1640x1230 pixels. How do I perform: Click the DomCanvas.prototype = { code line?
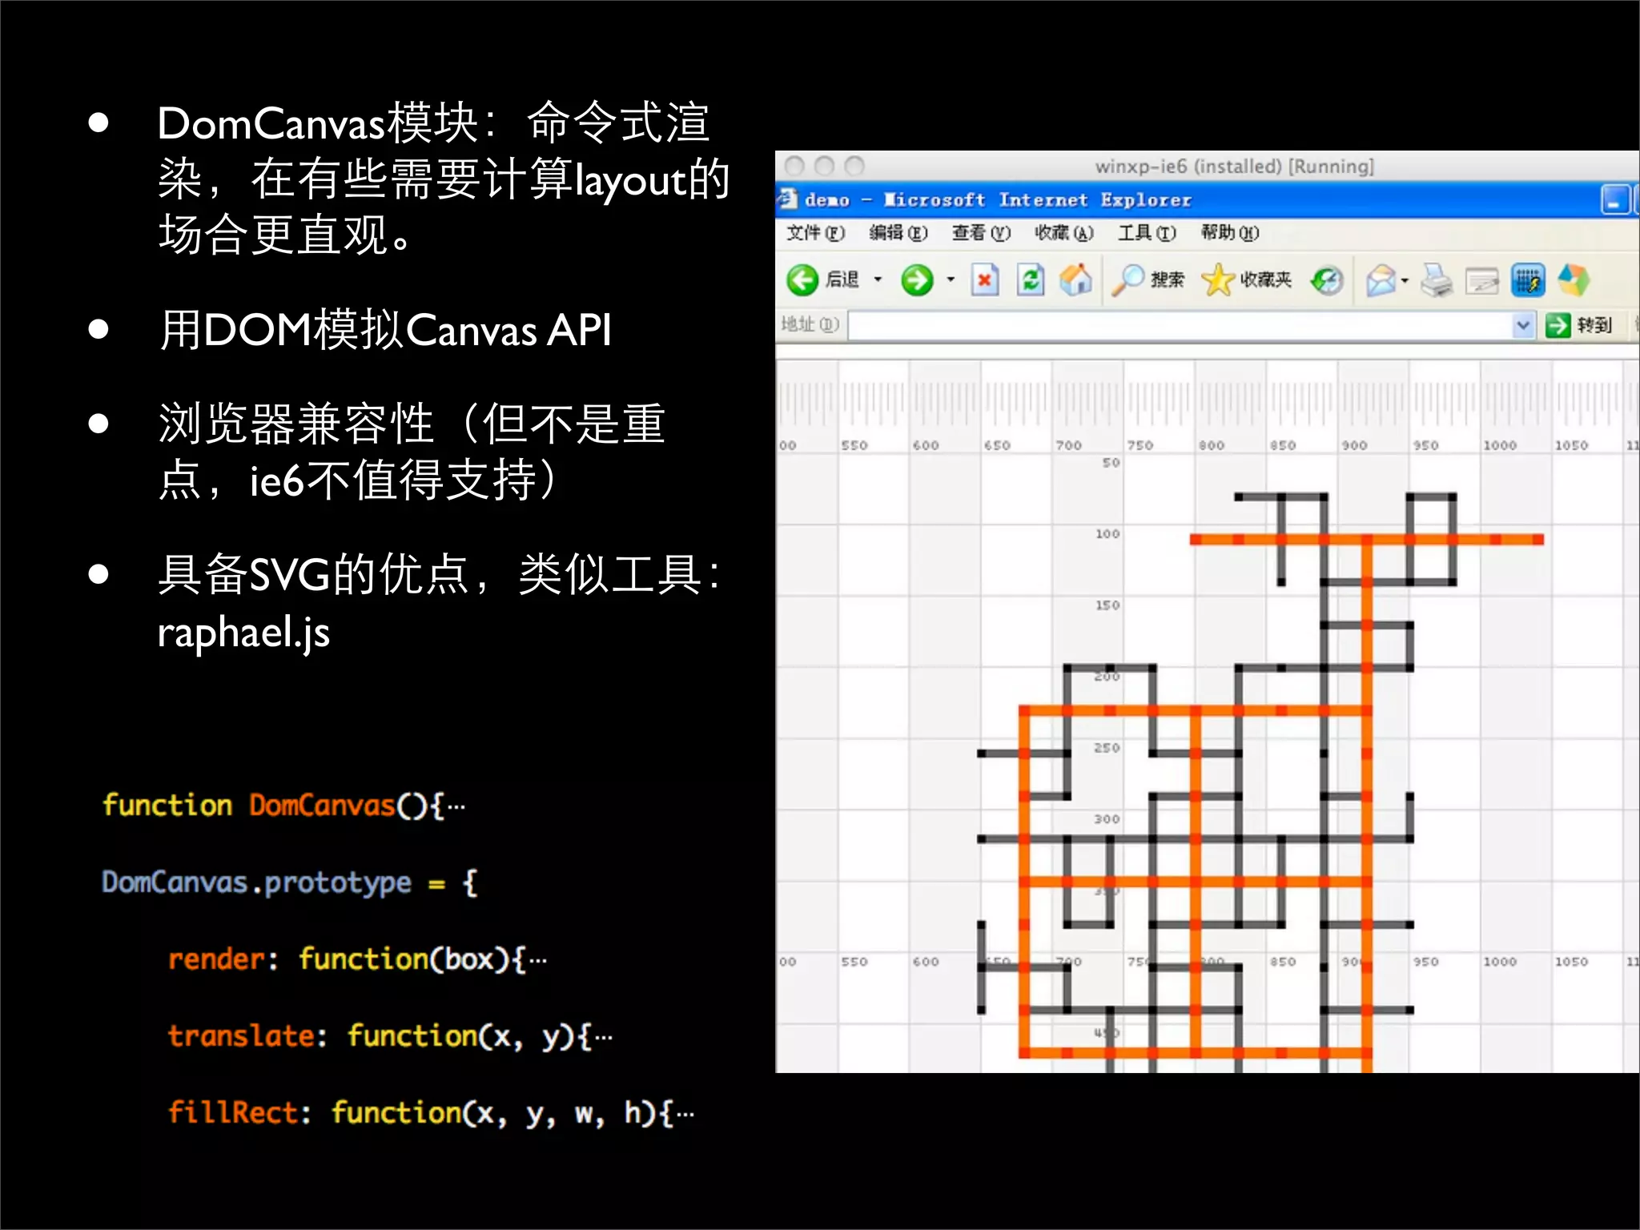tap(290, 883)
